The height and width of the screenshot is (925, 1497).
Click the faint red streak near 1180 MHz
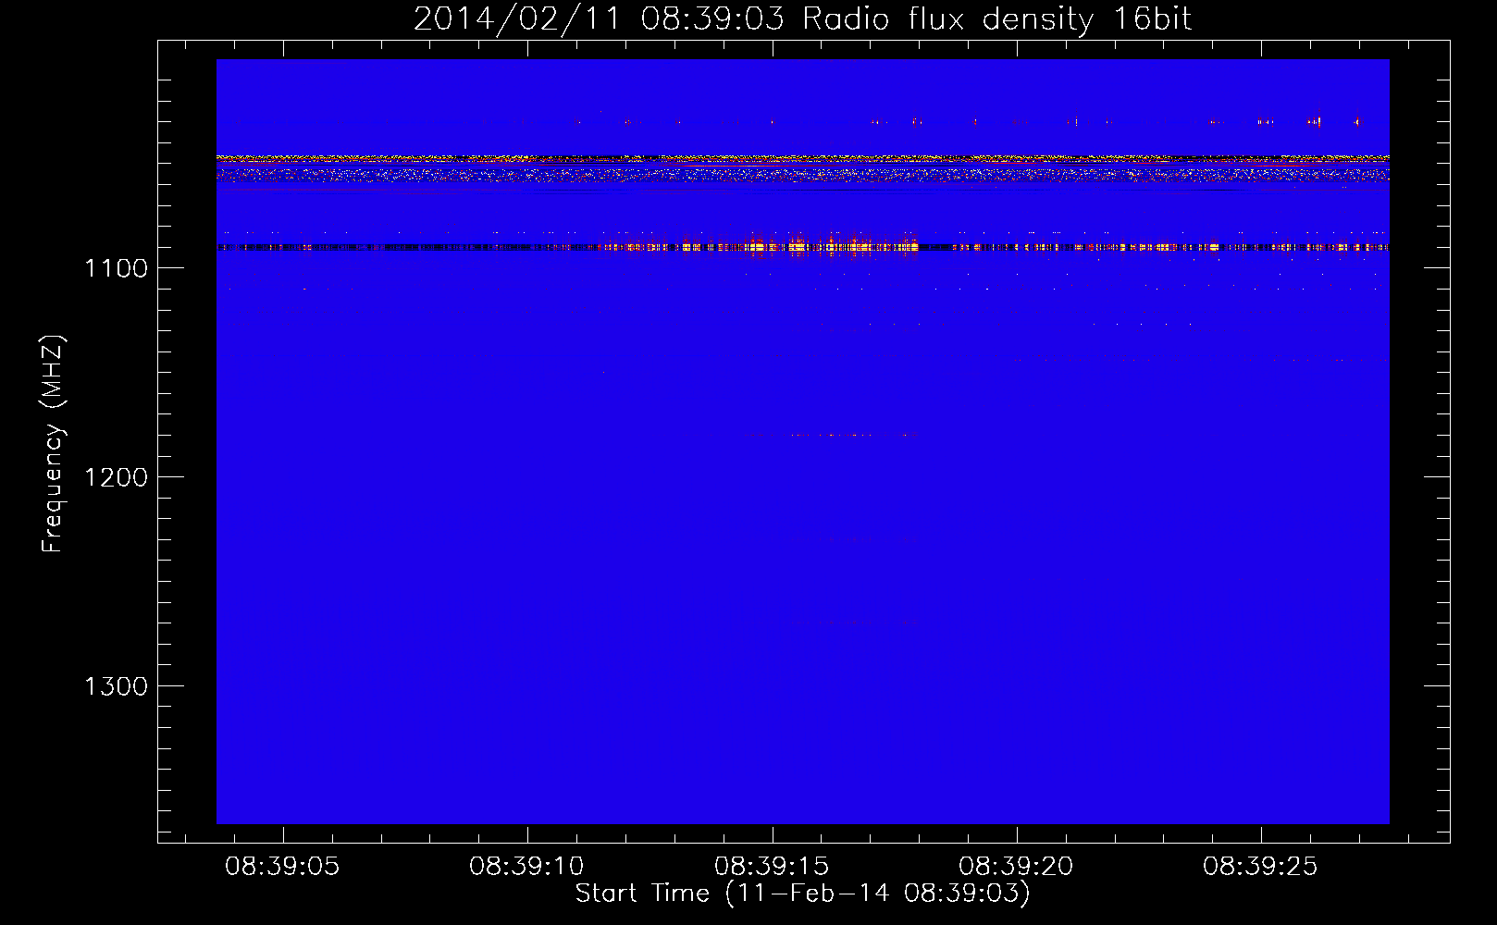point(830,435)
